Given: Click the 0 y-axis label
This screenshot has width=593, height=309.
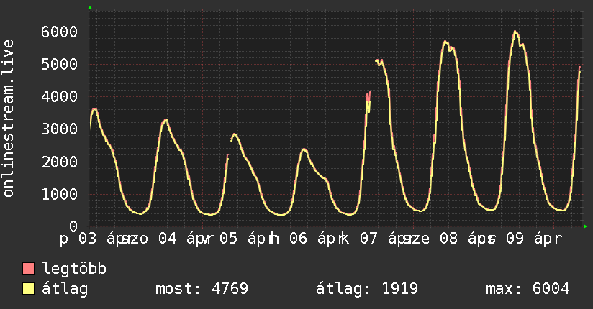Looking at the screenshot, I should (73, 226).
